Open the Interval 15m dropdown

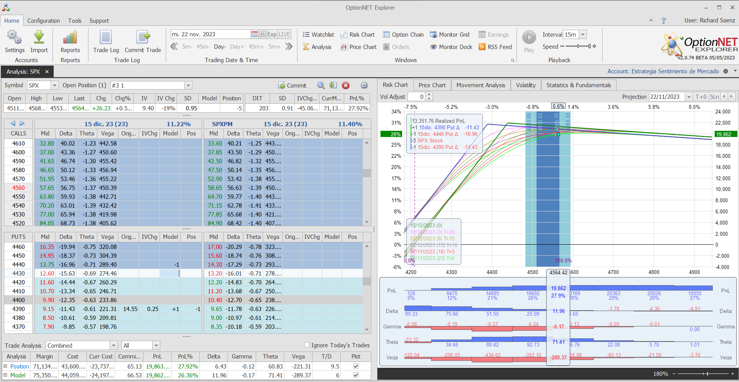pos(583,35)
